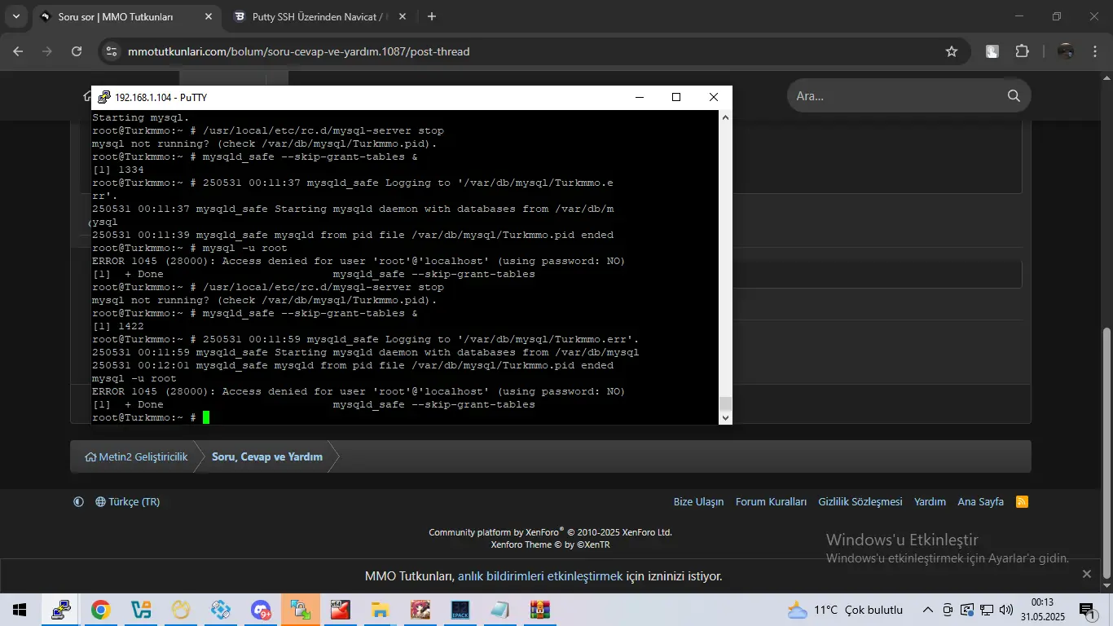Open Navicat from the taskbar
This screenshot has width=1113, height=626.
click(x=180, y=610)
